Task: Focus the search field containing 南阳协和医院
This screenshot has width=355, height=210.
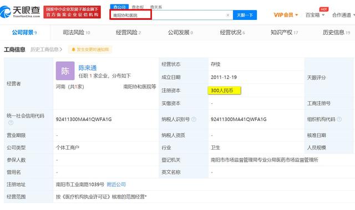Action: click(171, 15)
